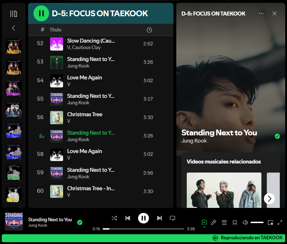287x244 pixels.
Task: Open the miniplayer
Action: [270, 223]
